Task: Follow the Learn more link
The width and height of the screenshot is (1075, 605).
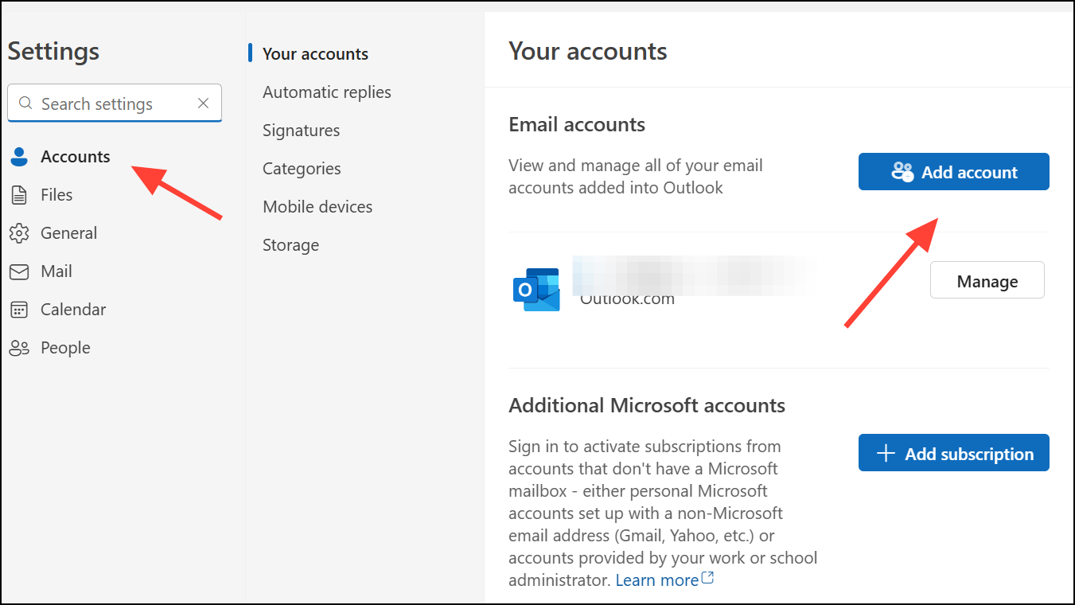Action: click(x=657, y=580)
